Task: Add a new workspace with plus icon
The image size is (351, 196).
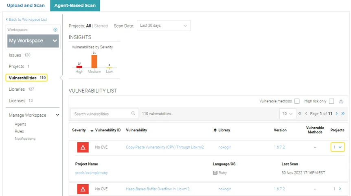Action: coord(55,30)
